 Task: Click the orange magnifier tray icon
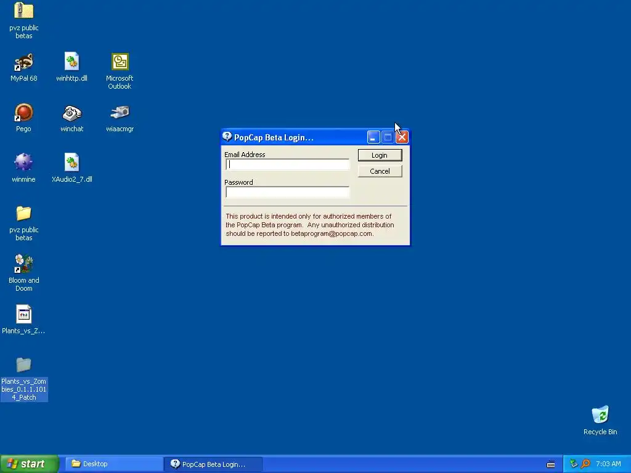[586, 464]
